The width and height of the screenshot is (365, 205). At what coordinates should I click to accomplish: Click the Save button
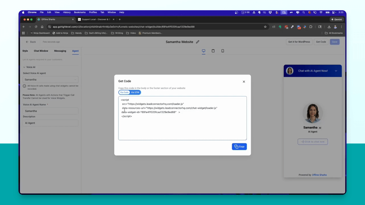[335, 42]
